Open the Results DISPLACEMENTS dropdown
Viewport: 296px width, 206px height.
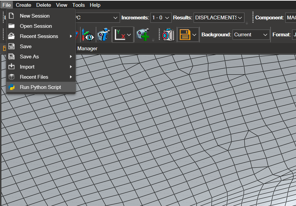[219, 18]
